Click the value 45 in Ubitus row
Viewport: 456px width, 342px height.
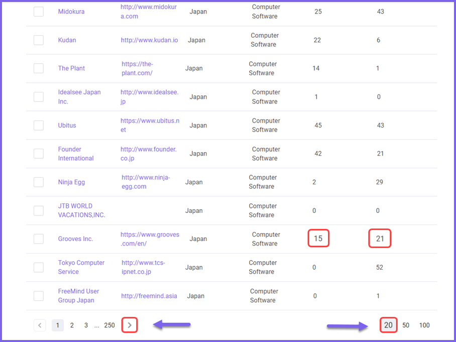[x=318, y=126]
